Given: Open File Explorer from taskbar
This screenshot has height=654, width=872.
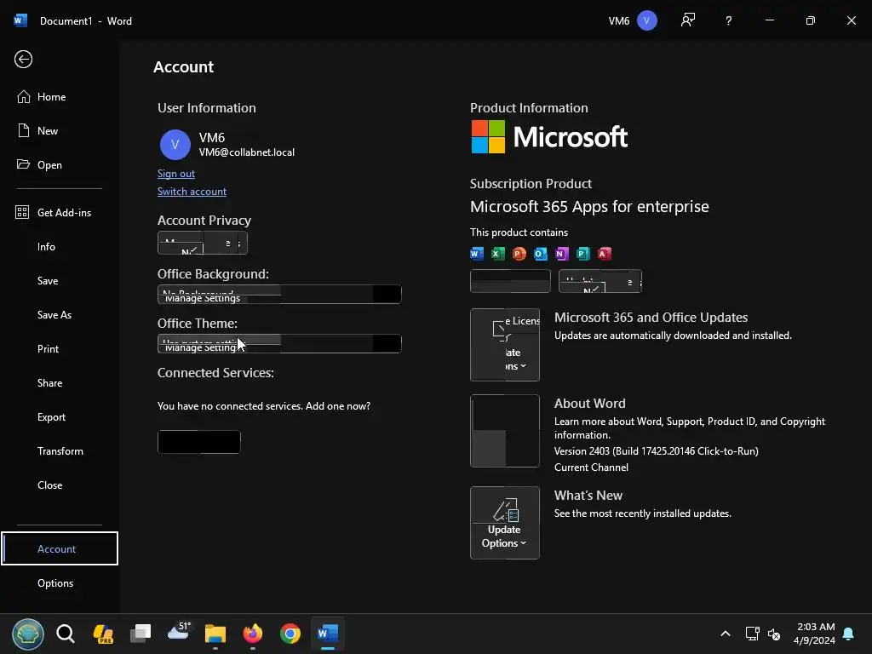Looking at the screenshot, I should (215, 634).
